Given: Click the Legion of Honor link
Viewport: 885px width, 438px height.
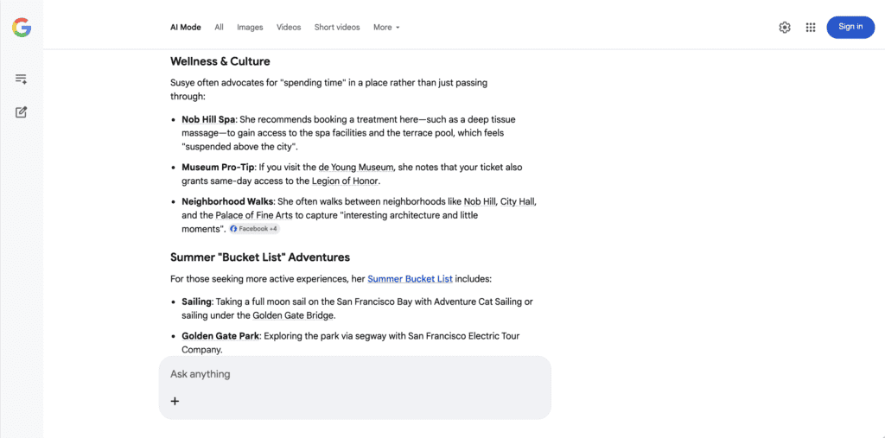Looking at the screenshot, I should pos(346,181).
